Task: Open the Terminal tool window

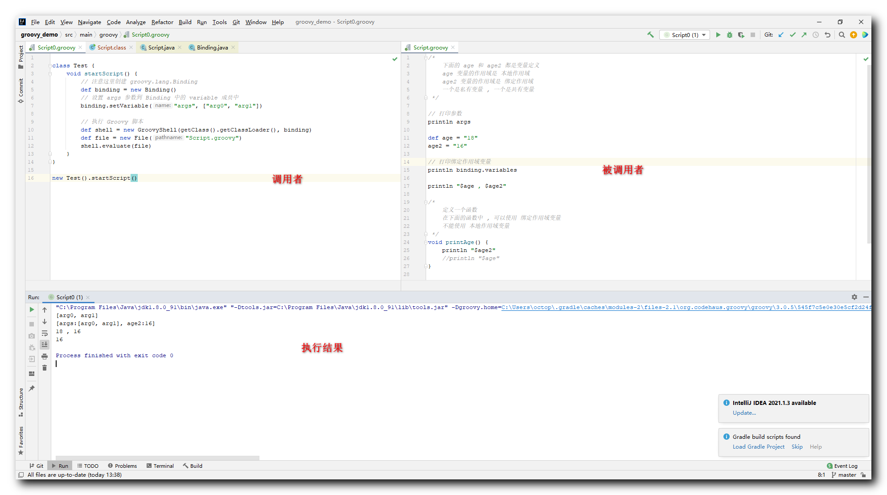Action: click(x=160, y=466)
